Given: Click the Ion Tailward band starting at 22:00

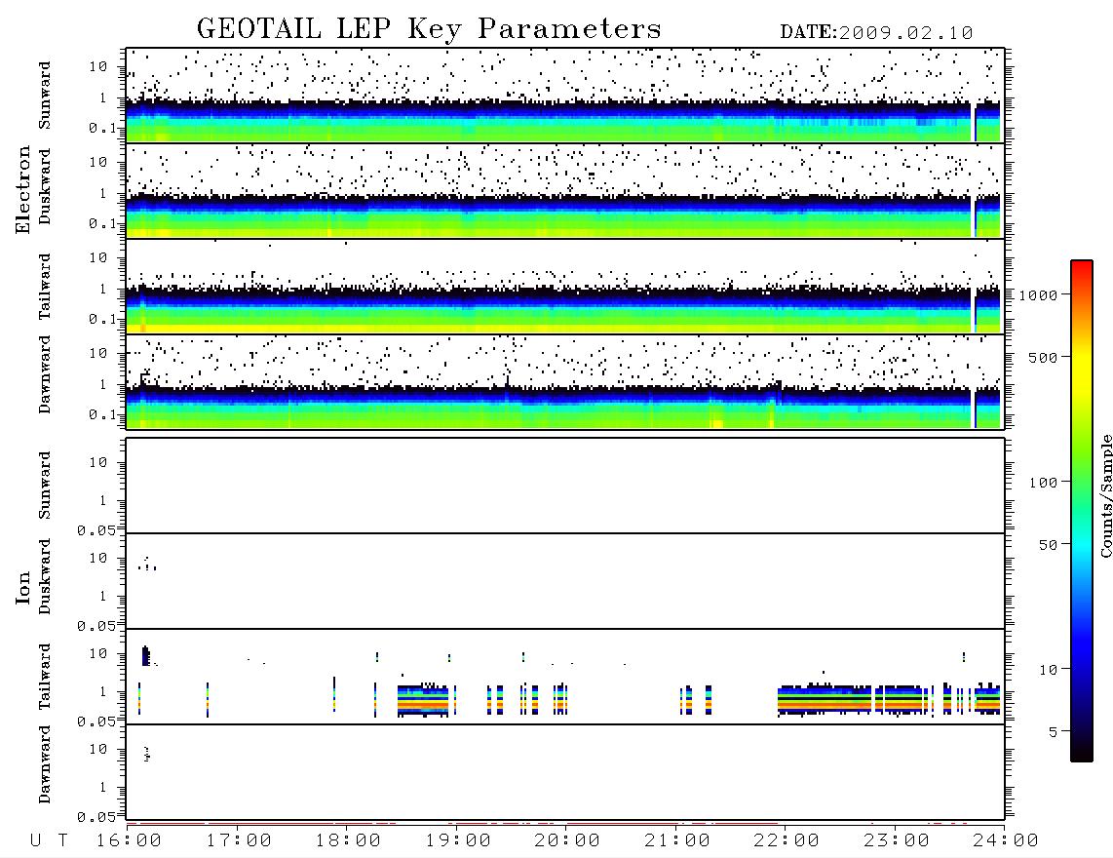Looking at the screenshot, I should pyautogui.click(x=825, y=700).
